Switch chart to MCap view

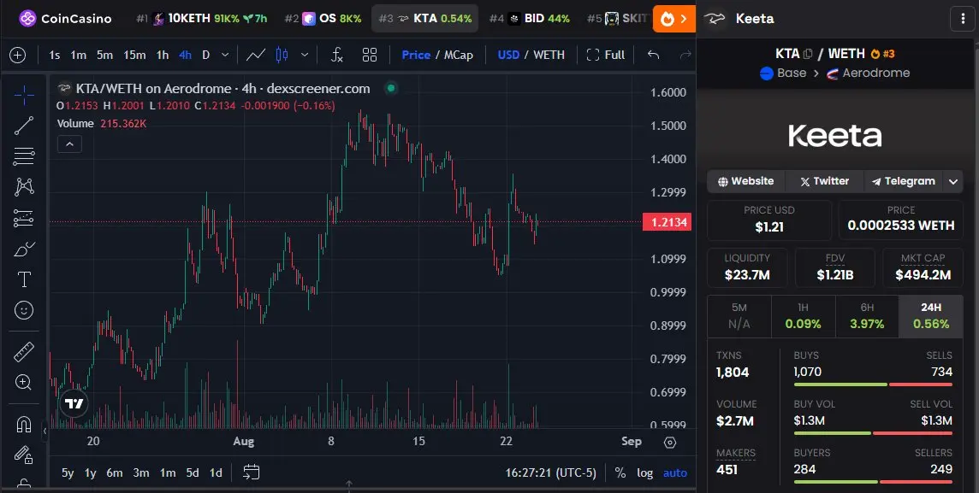[x=459, y=55]
